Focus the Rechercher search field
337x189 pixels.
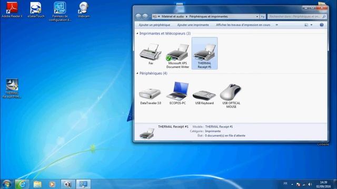[295, 16]
